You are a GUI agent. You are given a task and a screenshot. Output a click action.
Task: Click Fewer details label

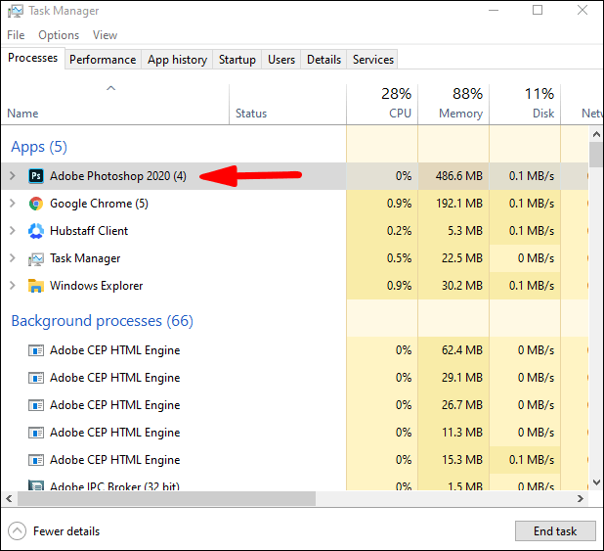point(66,531)
